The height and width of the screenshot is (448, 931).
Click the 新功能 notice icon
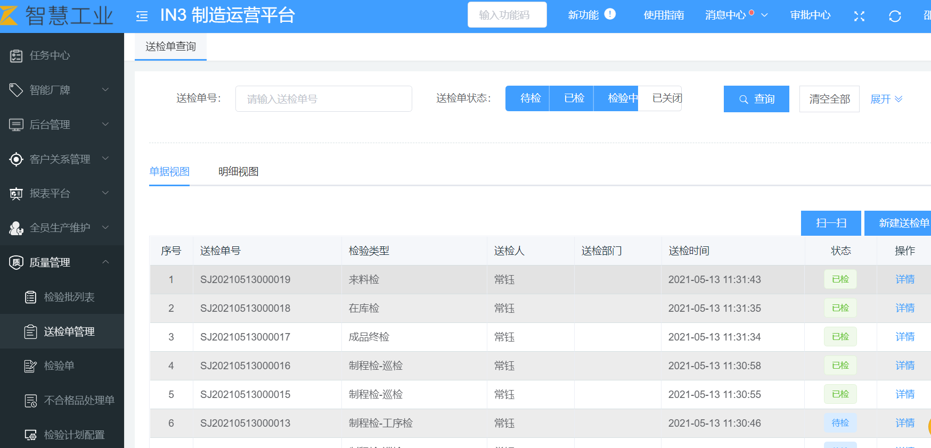(x=610, y=14)
